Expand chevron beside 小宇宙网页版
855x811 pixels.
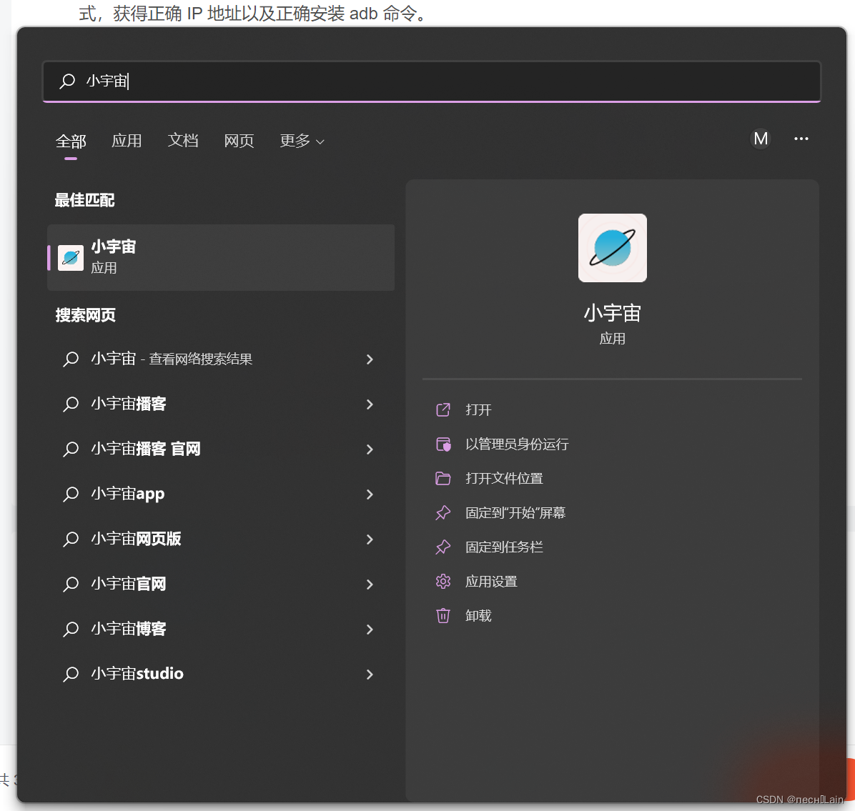point(370,539)
